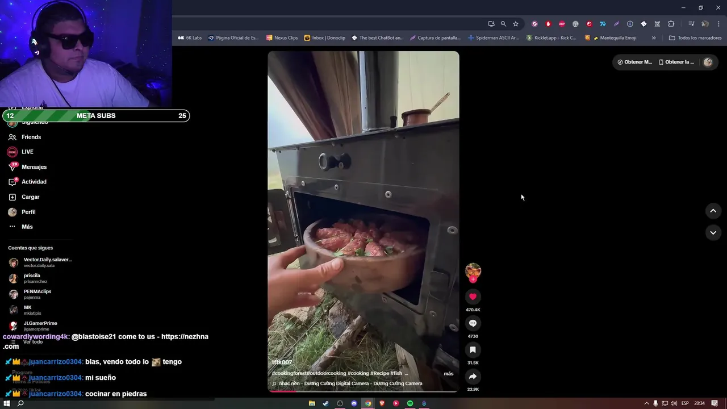
Task: Open Brave browser from the taskbar
Action: coord(382,403)
